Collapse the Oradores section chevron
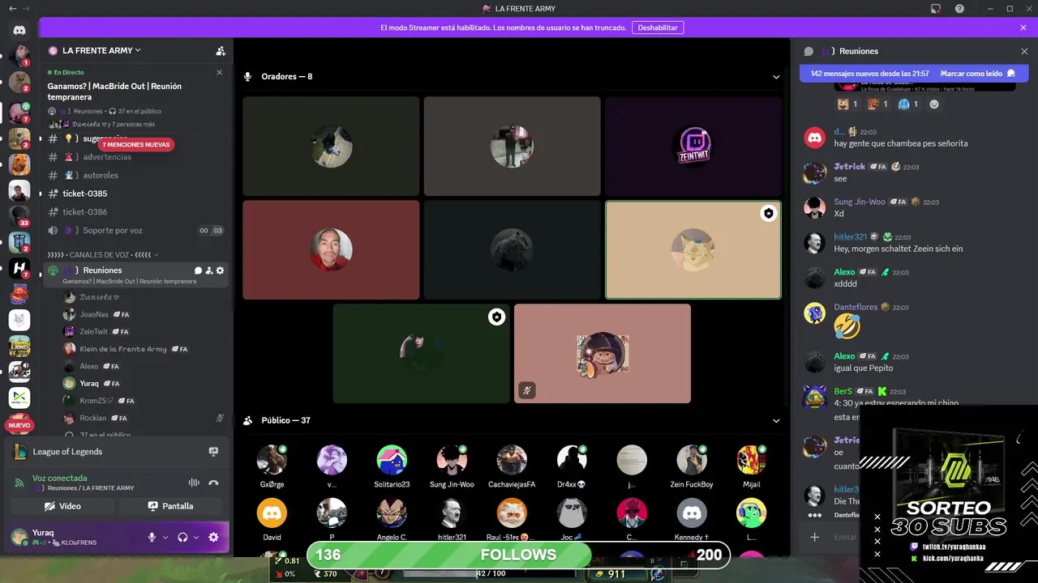The width and height of the screenshot is (1038, 583). coord(776,77)
